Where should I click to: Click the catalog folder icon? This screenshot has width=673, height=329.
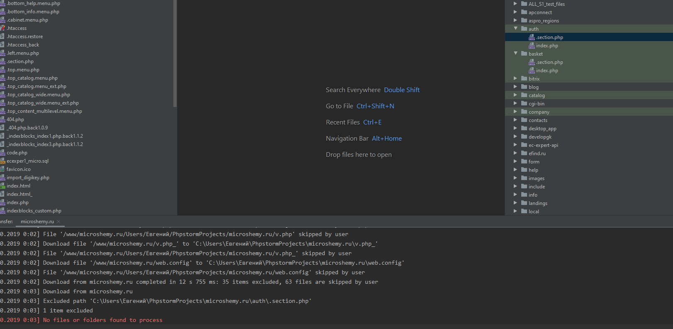(524, 95)
